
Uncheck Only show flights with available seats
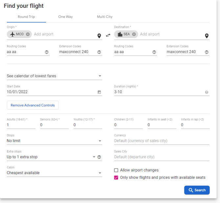(116, 177)
